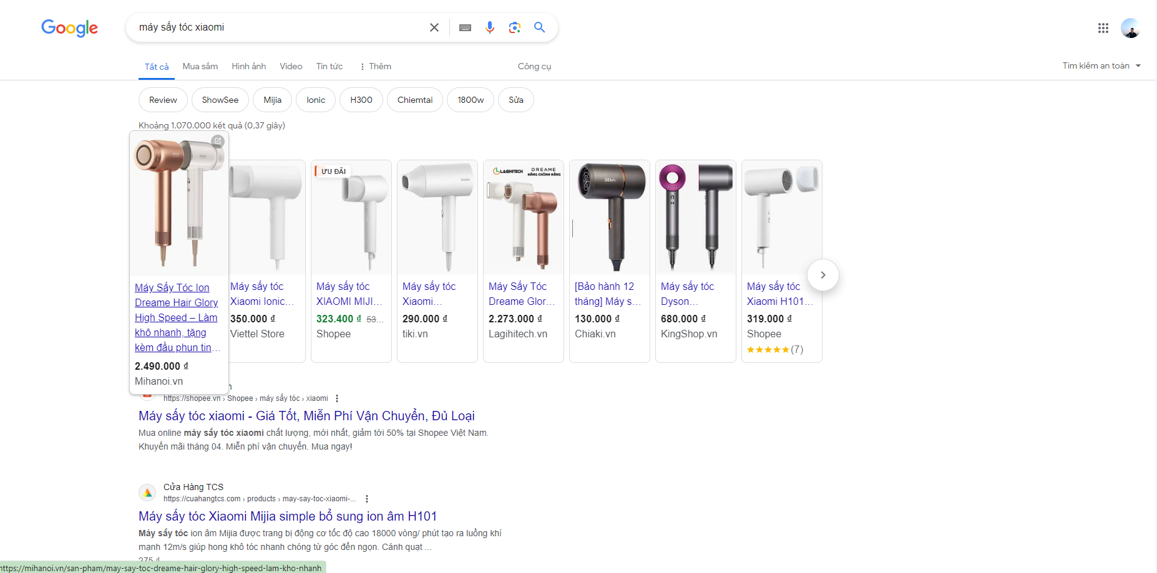Viewport: 1157px width, 573px height.
Task: Filter by Mijia chip
Action: (x=273, y=100)
